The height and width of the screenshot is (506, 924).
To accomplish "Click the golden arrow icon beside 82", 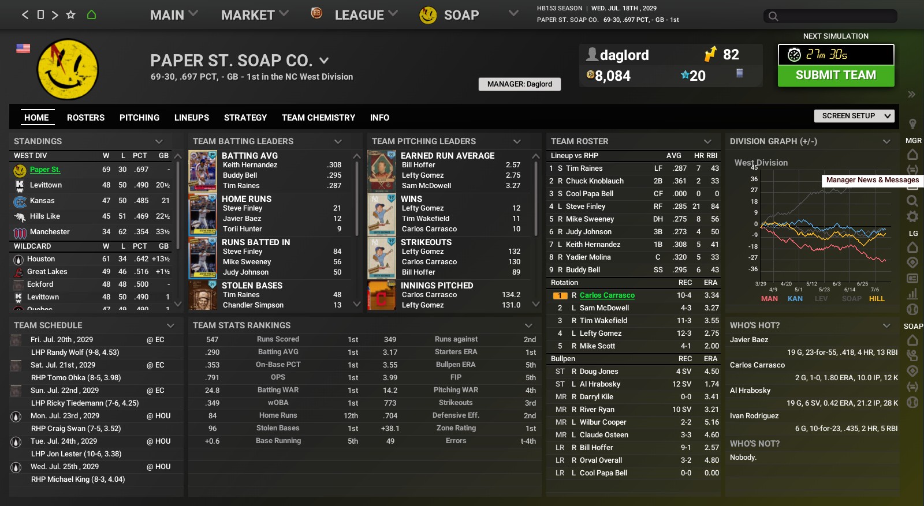I will click(x=710, y=54).
